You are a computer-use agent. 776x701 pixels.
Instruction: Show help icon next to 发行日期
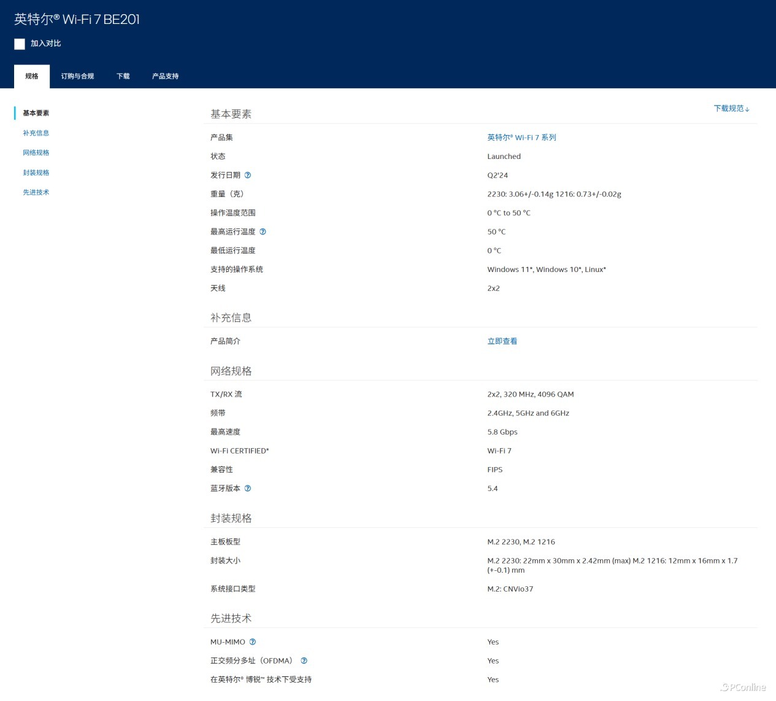[x=248, y=175]
